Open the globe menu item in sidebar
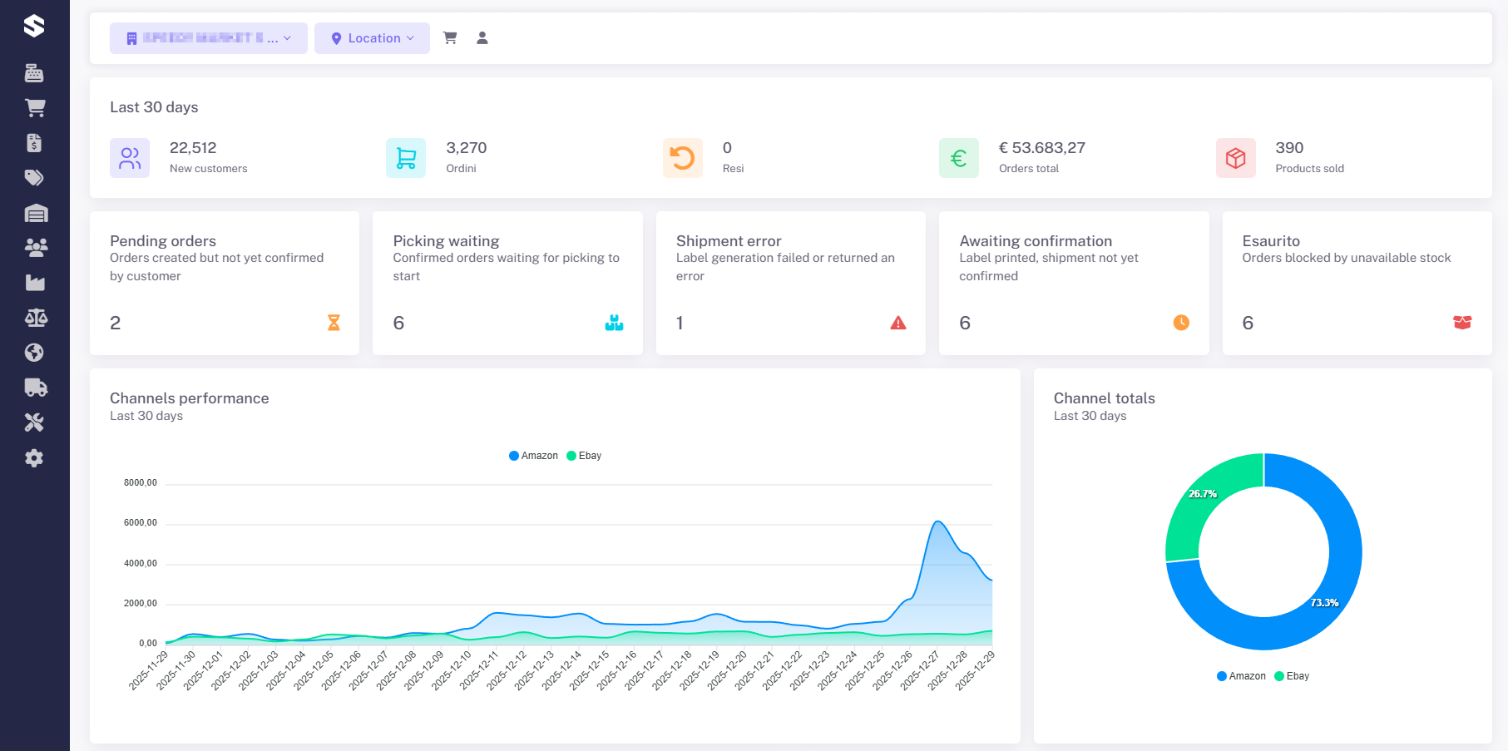 pyautogui.click(x=34, y=353)
